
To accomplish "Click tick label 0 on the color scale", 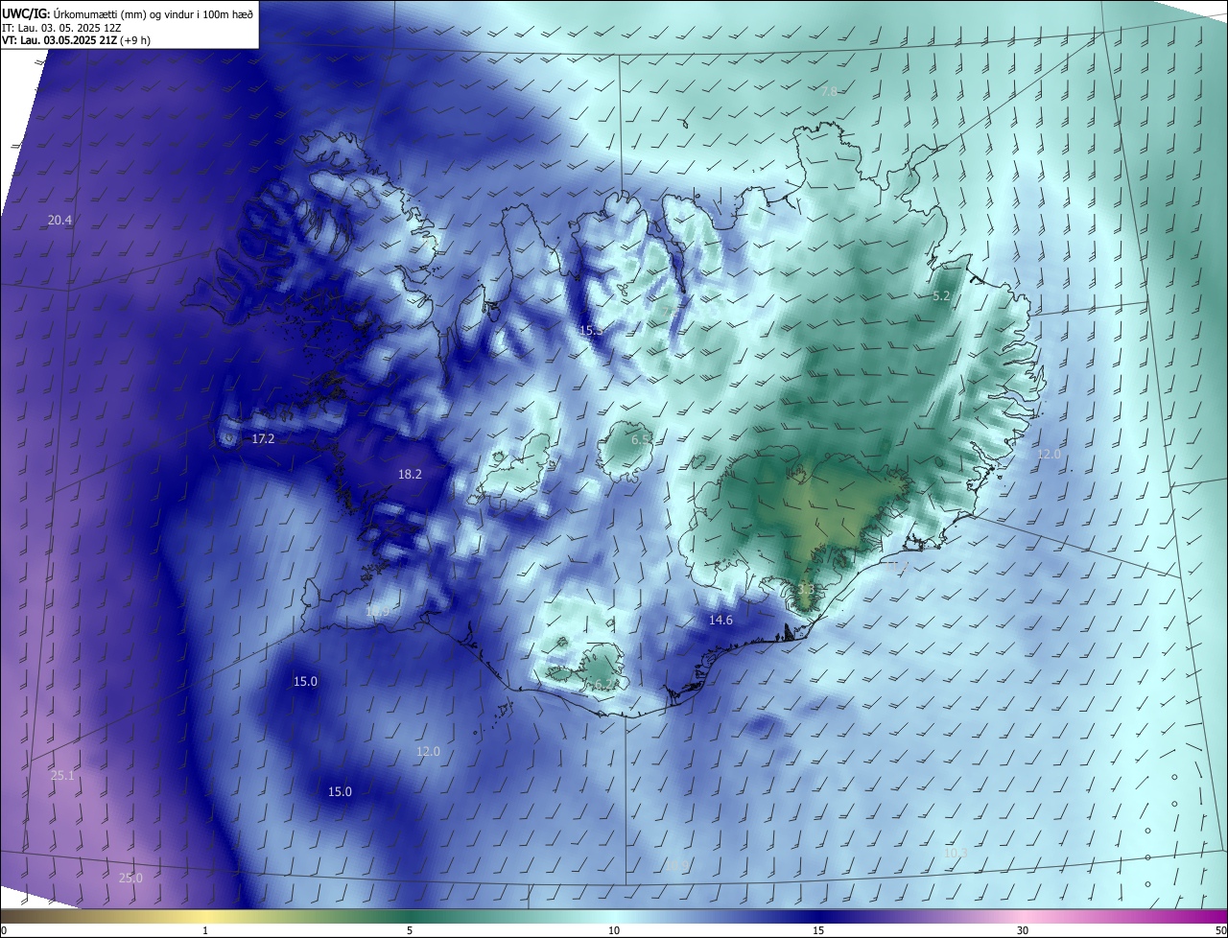I will point(4,930).
